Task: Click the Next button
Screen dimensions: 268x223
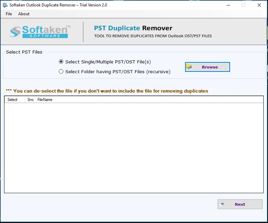Action: (x=240, y=204)
